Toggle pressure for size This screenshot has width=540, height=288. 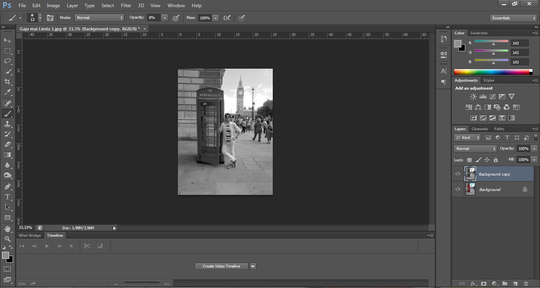click(242, 18)
